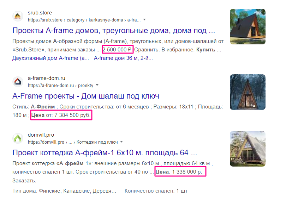Click 'Сроки строительства: от 6 месяцев' text
This screenshot has width=286, height=200.
104,107
